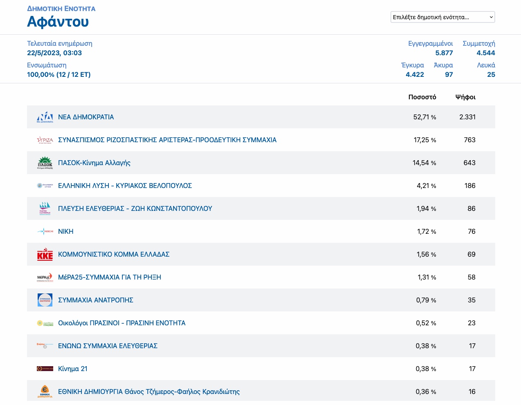Click the invalid votes value 97

(x=449, y=74)
